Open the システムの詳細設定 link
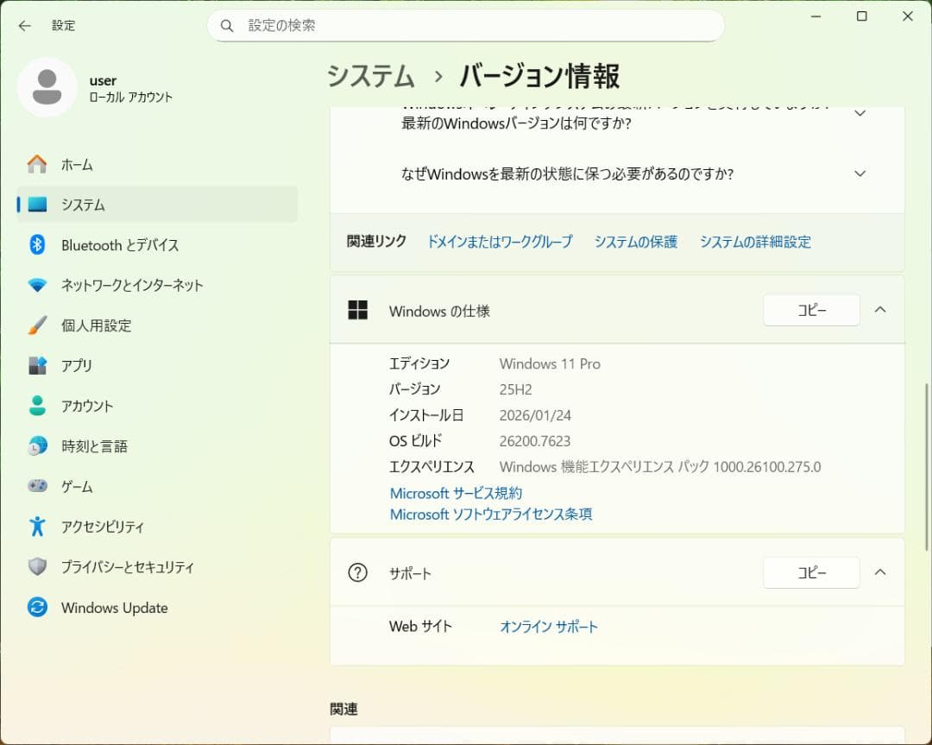Viewport: 932px width, 745px height. point(755,242)
